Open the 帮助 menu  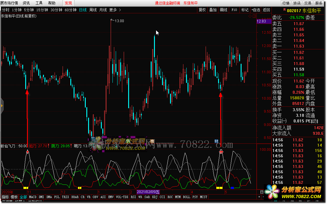click(x=52, y=3)
